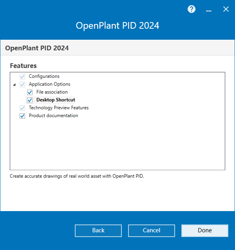Toggle Technology Preview Features checkbox
The width and height of the screenshot is (235, 250).
click(x=22, y=108)
